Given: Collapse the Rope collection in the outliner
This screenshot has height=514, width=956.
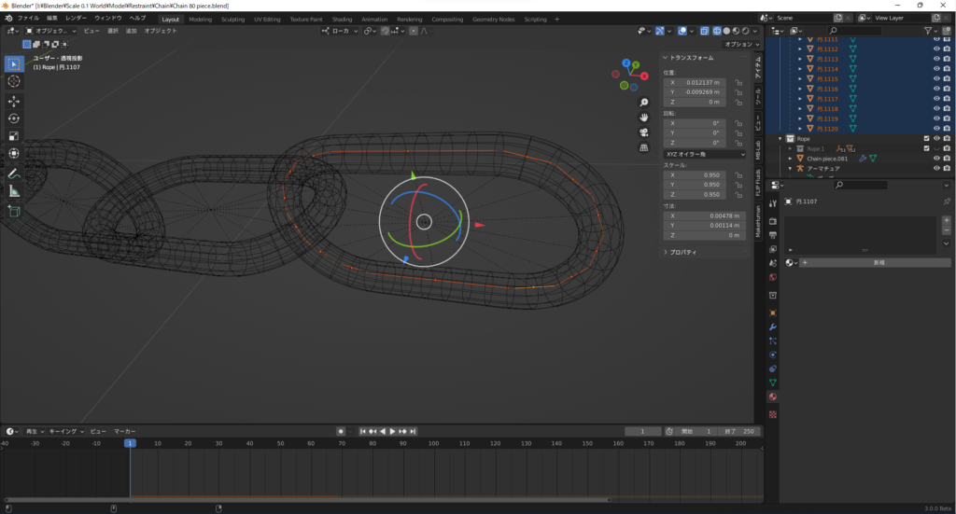Looking at the screenshot, I should click(780, 139).
